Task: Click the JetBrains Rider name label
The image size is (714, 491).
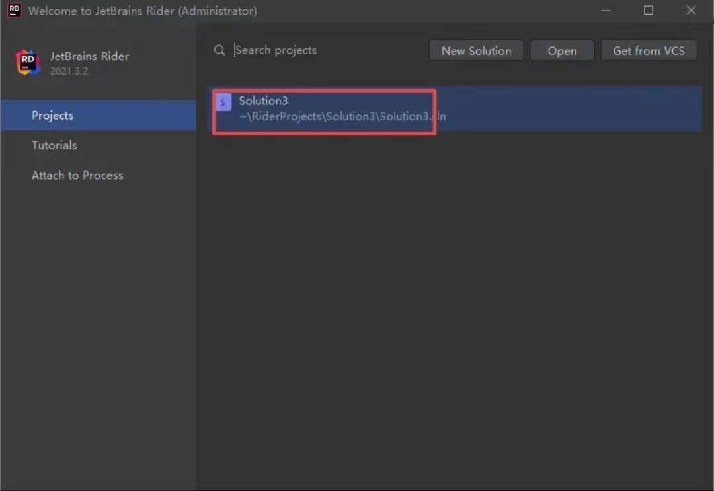Action: (x=90, y=56)
